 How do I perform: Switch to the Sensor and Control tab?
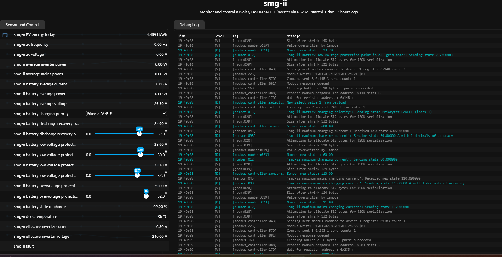click(23, 25)
